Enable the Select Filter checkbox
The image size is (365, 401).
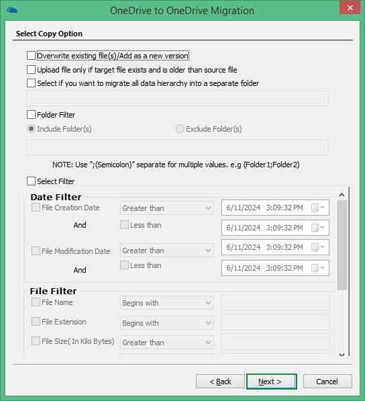point(31,181)
